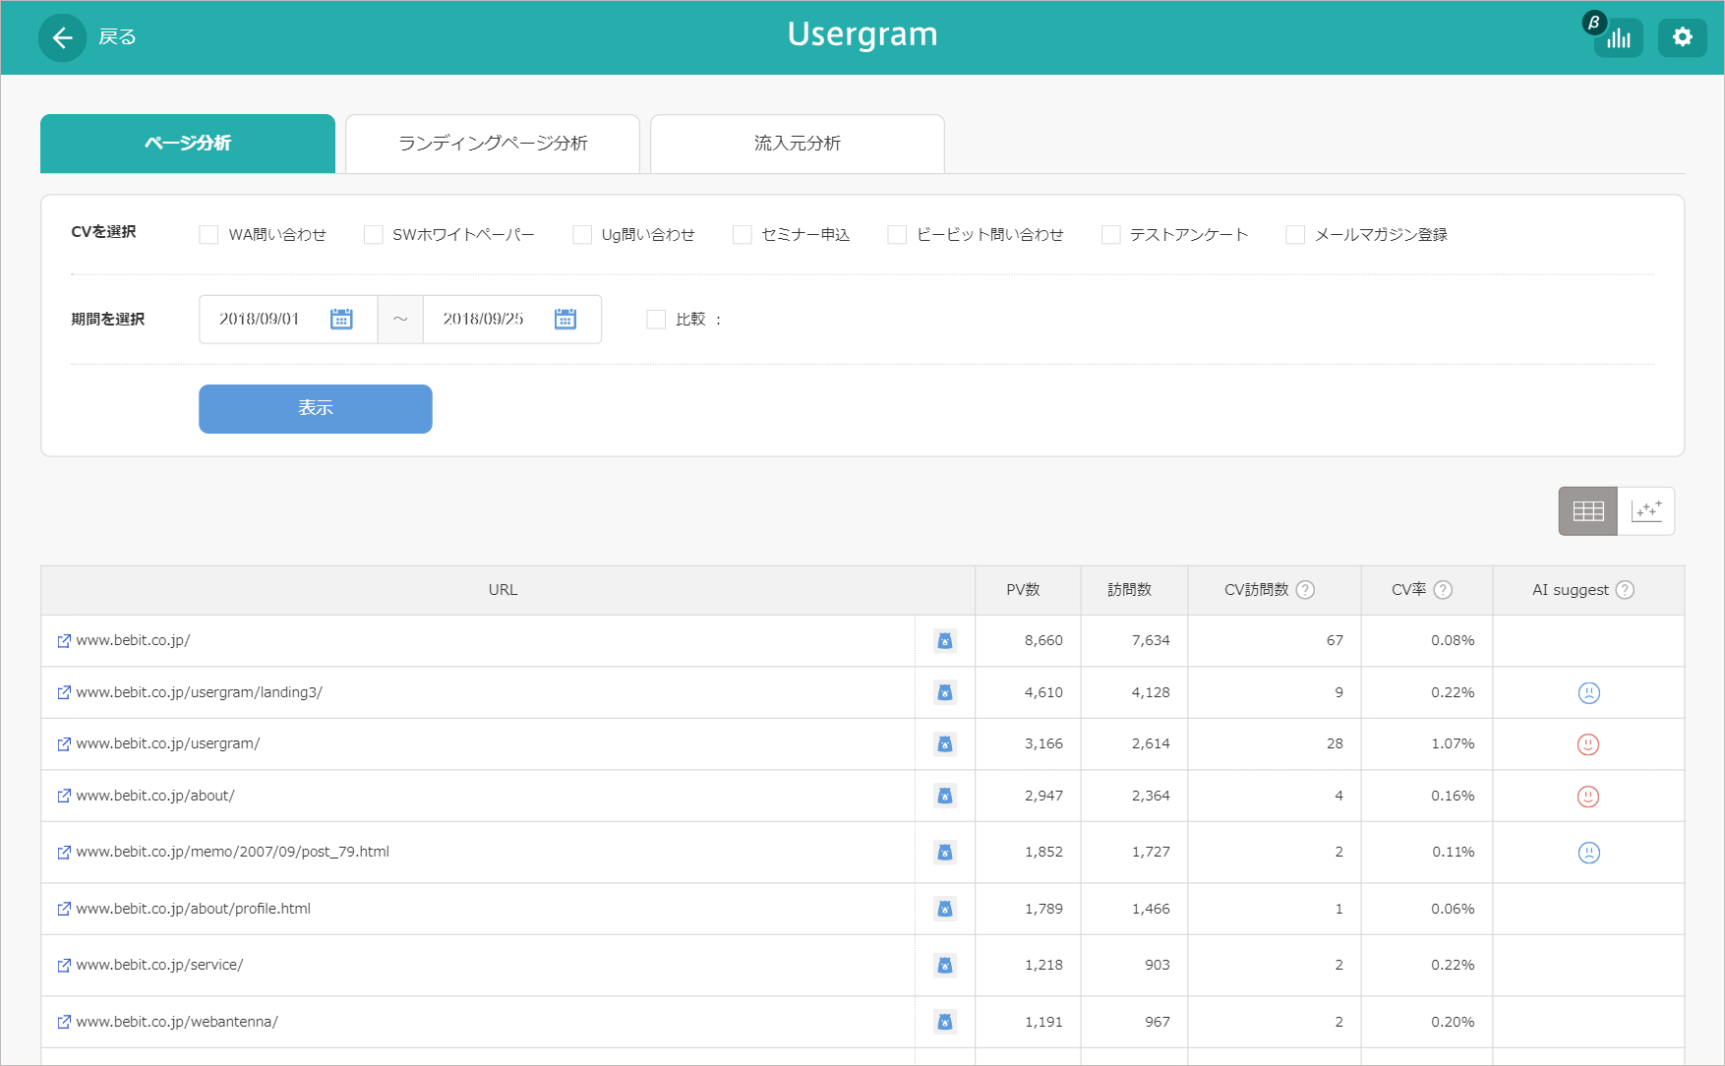Viewport: 1725px width, 1066px height.
Task: Open link www.bebit.co.jp/about/profile.html
Action: pos(194,909)
